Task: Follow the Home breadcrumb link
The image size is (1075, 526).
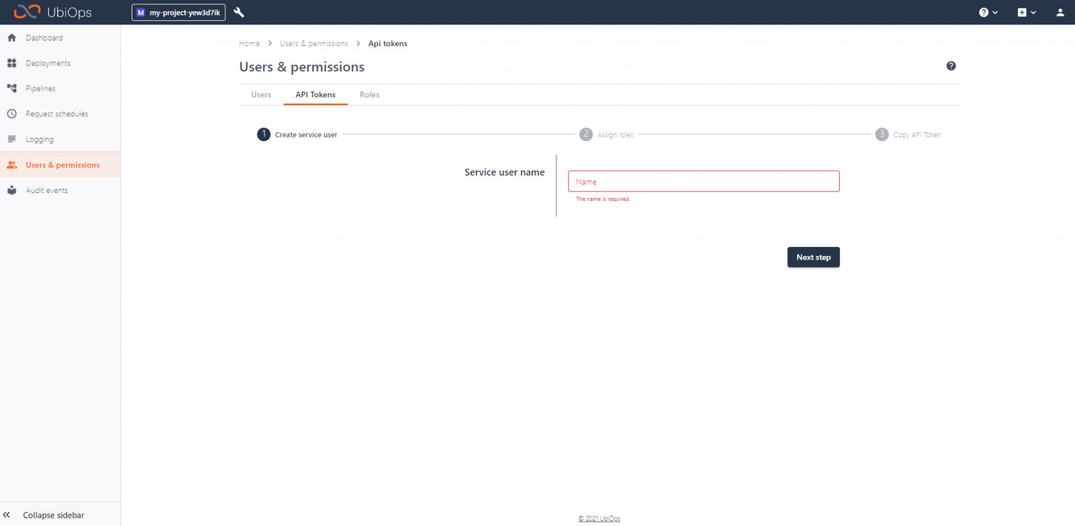Action: (x=249, y=43)
